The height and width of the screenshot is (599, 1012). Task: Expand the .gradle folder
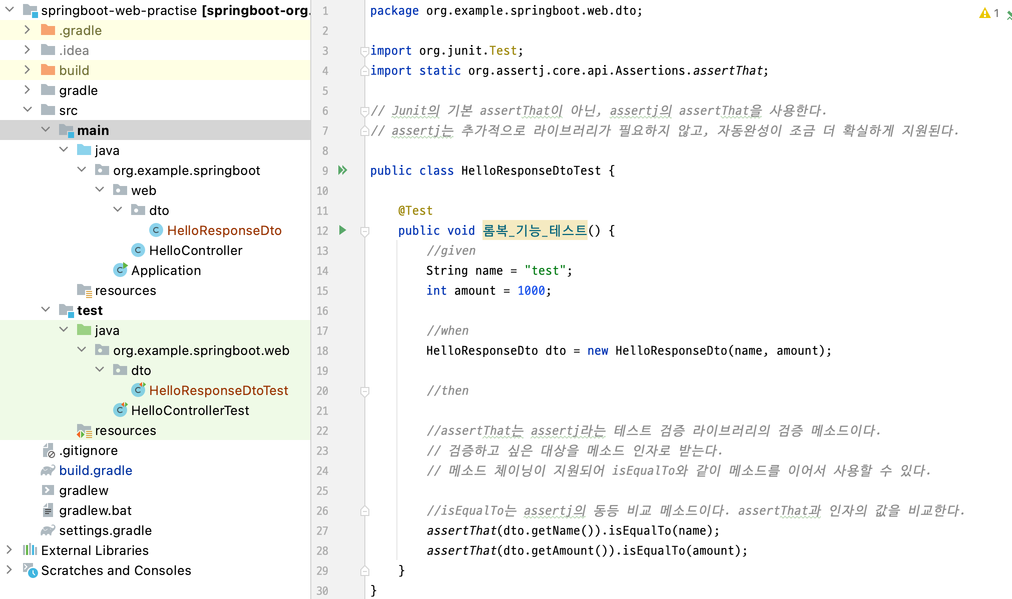click(28, 30)
